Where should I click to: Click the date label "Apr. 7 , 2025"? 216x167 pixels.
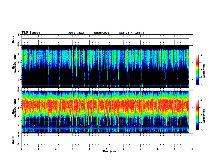point(76,33)
